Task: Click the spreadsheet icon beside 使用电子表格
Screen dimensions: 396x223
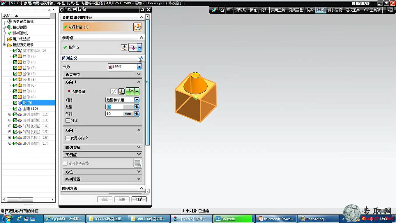Action: [137, 163]
